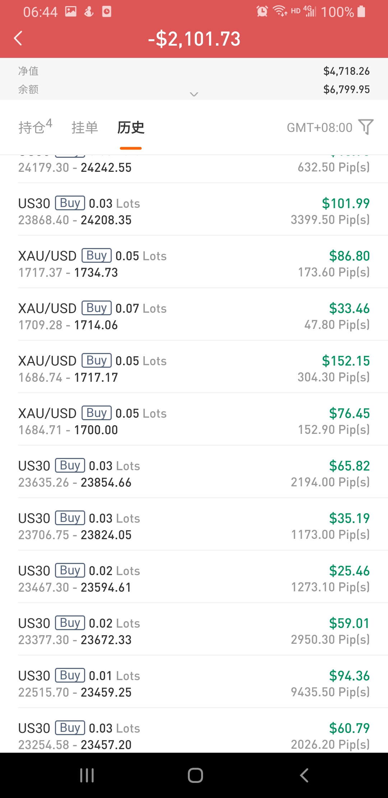Expand account details with down chevron
Viewport: 388px width, 798px height.
tap(194, 94)
